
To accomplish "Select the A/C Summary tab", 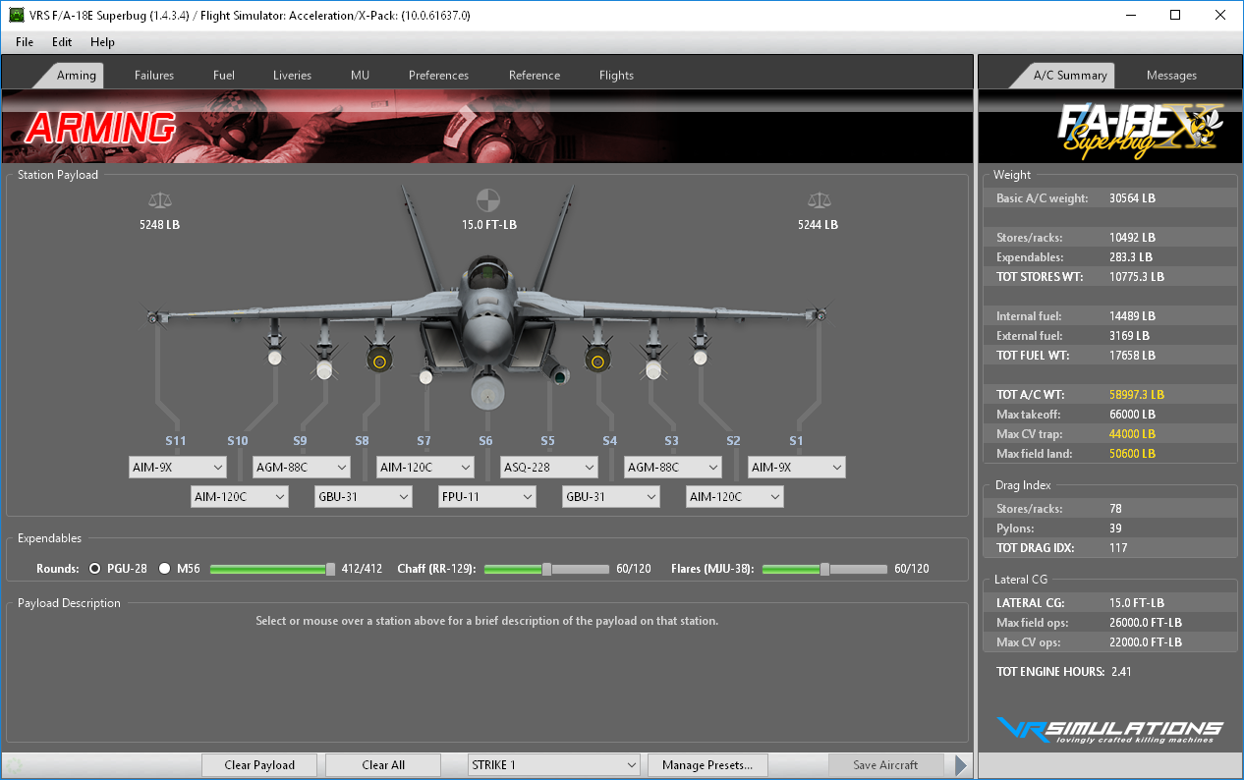I will coord(1069,76).
